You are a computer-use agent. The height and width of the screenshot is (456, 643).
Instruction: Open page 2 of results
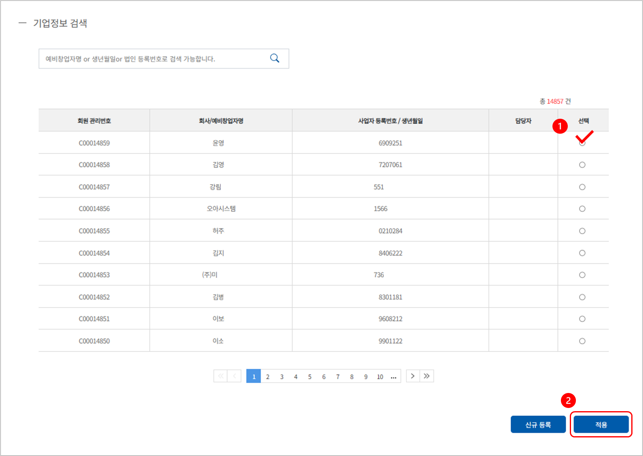point(268,376)
